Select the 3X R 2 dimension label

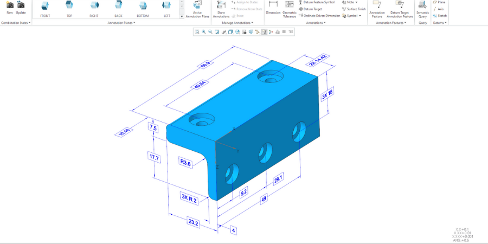(189, 200)
